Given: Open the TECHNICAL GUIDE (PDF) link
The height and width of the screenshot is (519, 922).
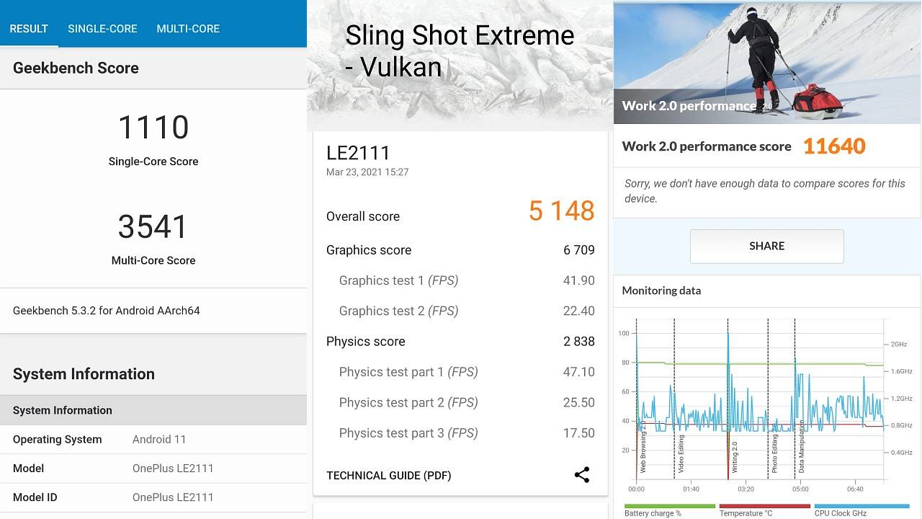Looking at the screenshot, I should click(x=389, y=476).
